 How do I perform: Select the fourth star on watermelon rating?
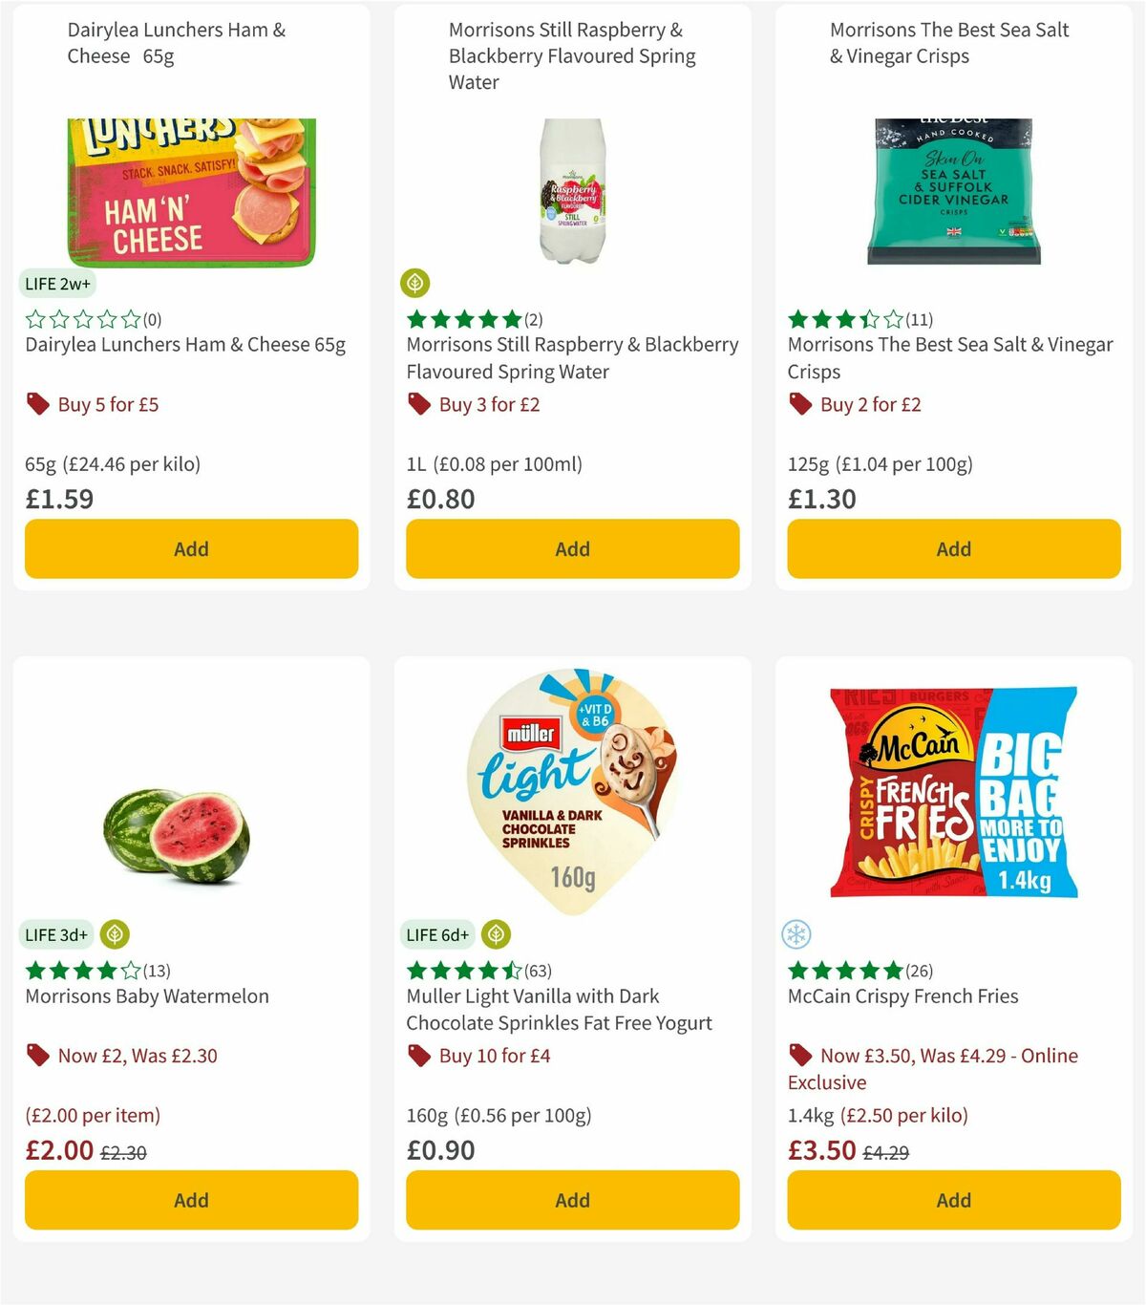coord(105,970)
